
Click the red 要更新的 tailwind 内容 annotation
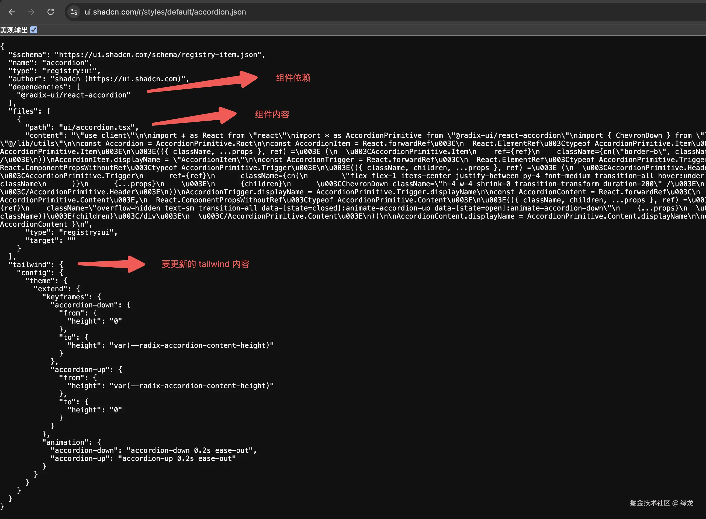(205, 264)
